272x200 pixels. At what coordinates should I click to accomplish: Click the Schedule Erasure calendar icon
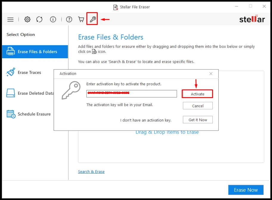[11, 114]
